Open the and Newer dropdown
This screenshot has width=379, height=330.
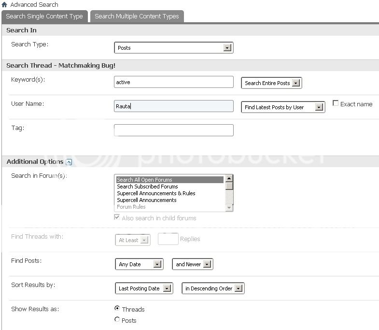[x=192, y=264]
